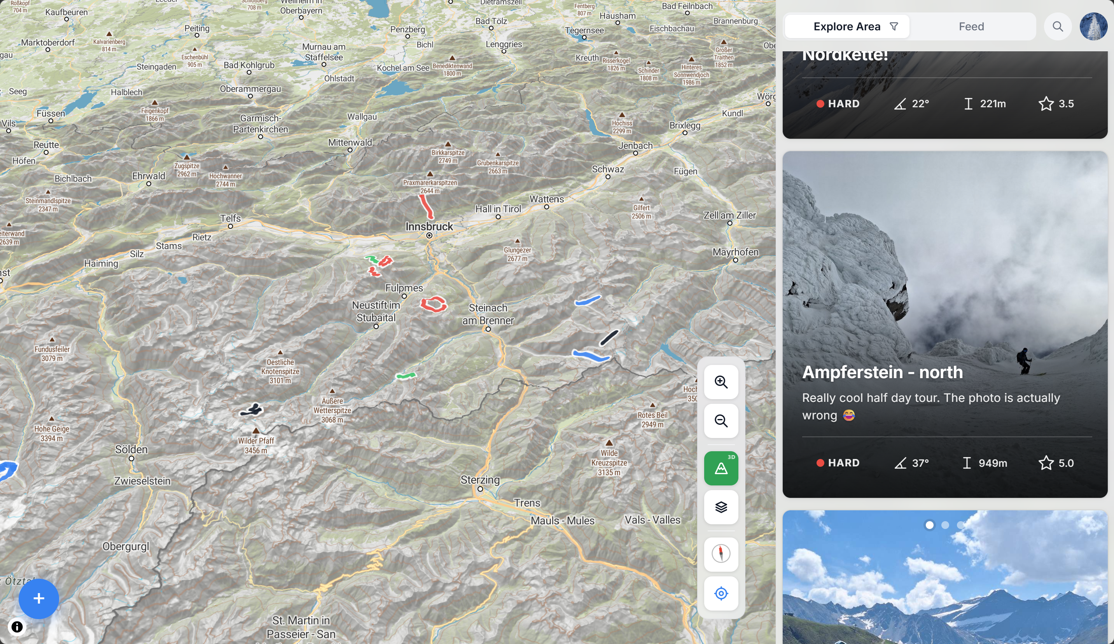Click the 3.5 star rating on Nordkette
The width and height of the screenshot is (1114, 644).
pos(1056,103)
